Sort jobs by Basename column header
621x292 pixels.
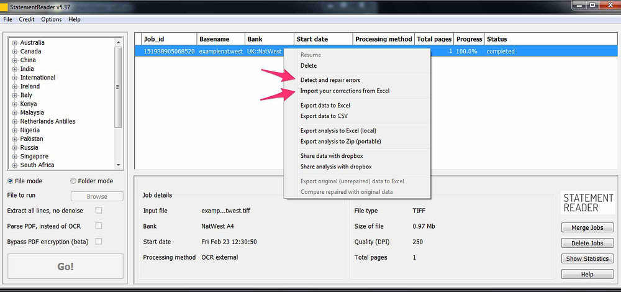point(221,39)
